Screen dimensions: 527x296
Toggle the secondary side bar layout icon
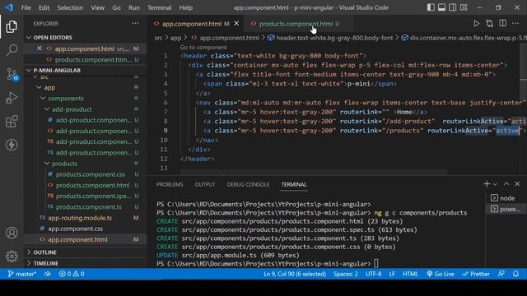point(453,7)
